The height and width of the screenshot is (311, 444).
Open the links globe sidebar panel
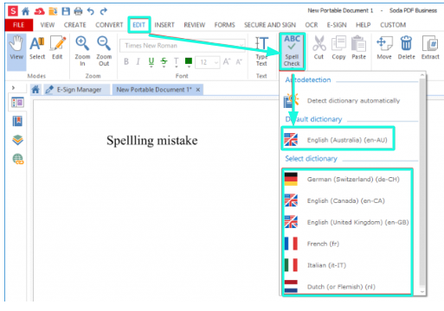(18, 159)
